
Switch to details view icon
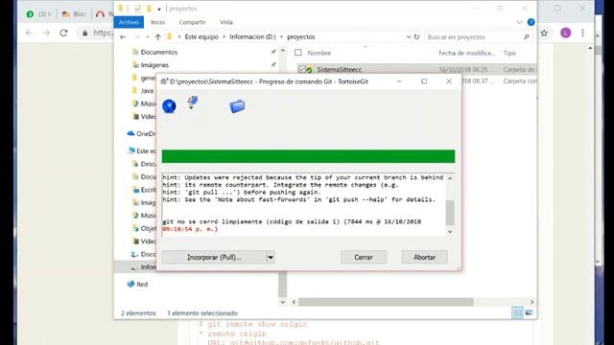[x=517, y=313]
